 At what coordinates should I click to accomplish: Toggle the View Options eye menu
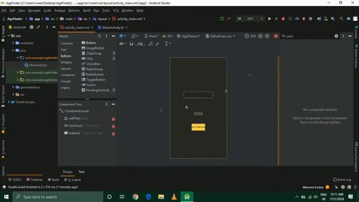[x=122, y=44]
